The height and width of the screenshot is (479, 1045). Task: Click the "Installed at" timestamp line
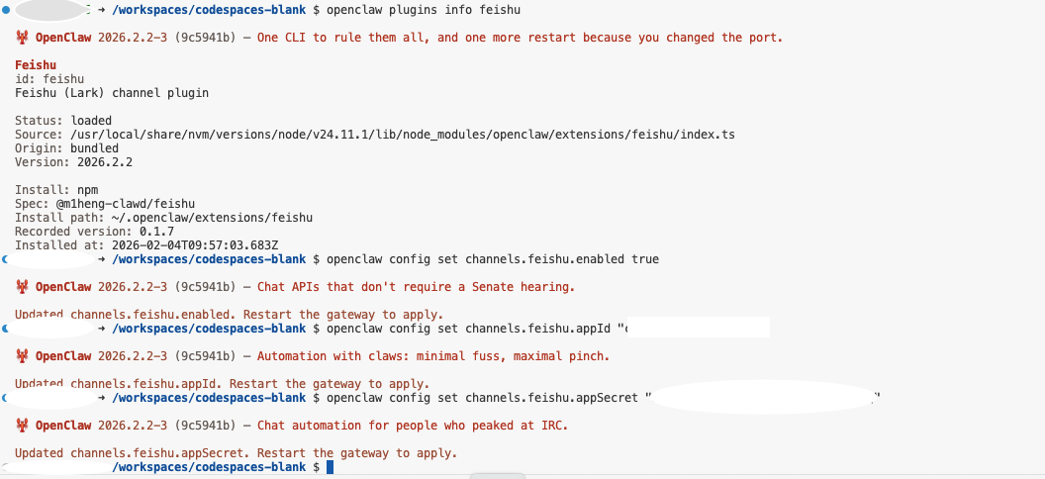point(148,245)
